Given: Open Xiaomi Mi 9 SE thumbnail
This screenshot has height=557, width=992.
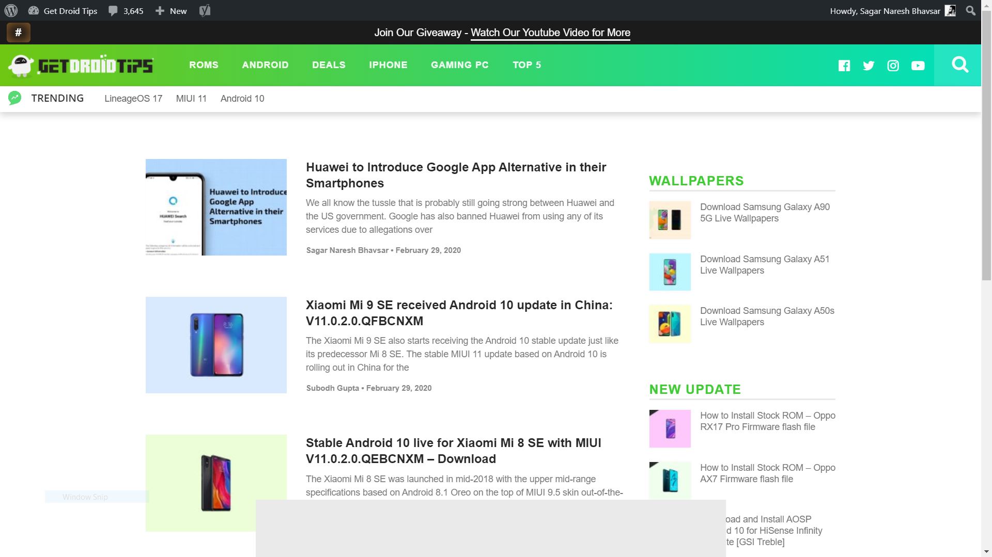Looking at the screenshot, I should [216, 345].
